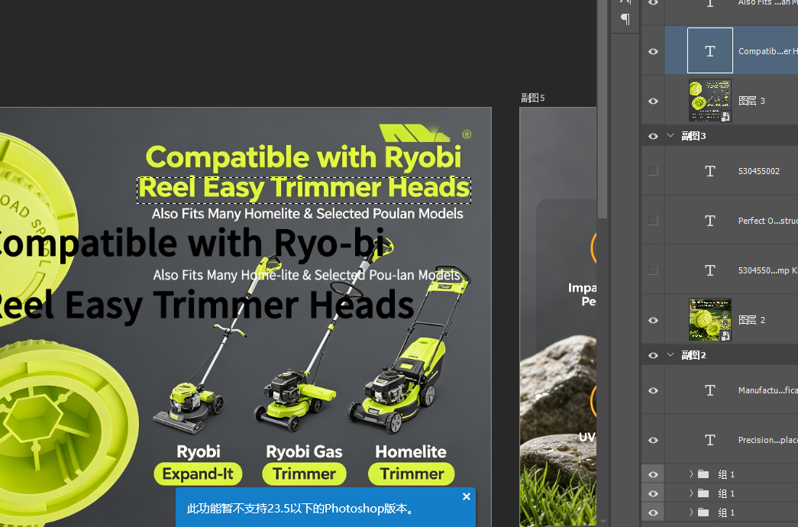
Task: Click the Perfect O...struc text layer icon
Action: click(x=710, y=221)
